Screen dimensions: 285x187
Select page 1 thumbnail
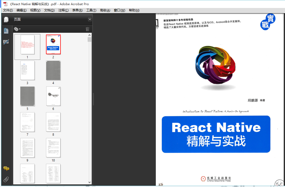coord(27,45)
